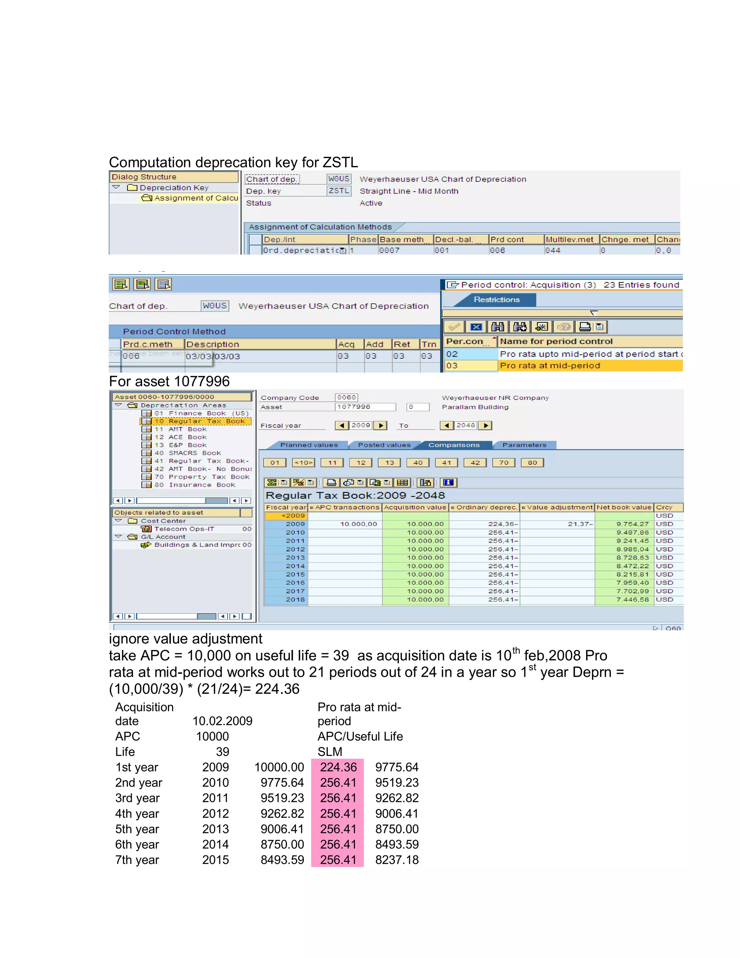Open the dropdown on the Ord.depreciation field
740x958 pixels.
[343, 251]
